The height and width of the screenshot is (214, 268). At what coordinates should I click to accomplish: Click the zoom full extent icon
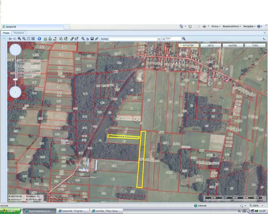33,39
